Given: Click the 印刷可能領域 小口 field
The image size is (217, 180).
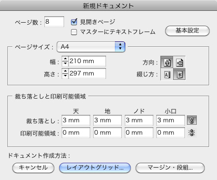Looking at the screenshot, I should pos(171,133).
